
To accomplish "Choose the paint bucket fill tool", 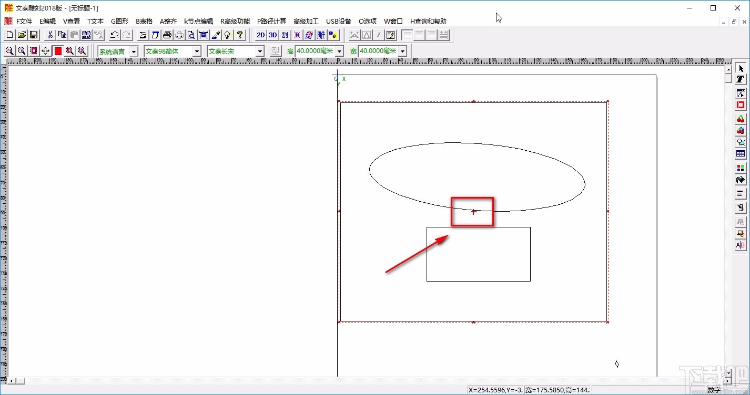I will (741, 180).
